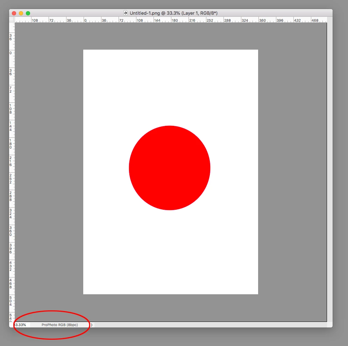
Task: Click the 468 mark on horizontal ruler
Action: click(315, 20)
